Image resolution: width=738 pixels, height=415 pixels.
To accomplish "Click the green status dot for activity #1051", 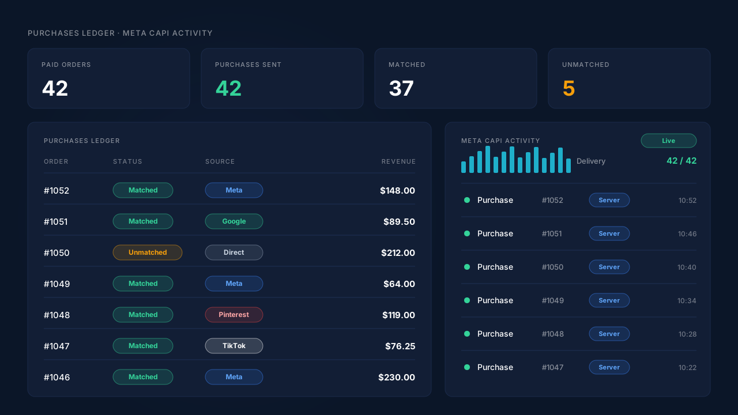I will coord(467,233).
